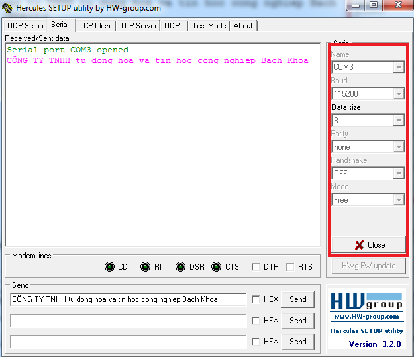Open the Test Mode tab
The width and height of the screenshot is (414, 357).
pos(209,26)
